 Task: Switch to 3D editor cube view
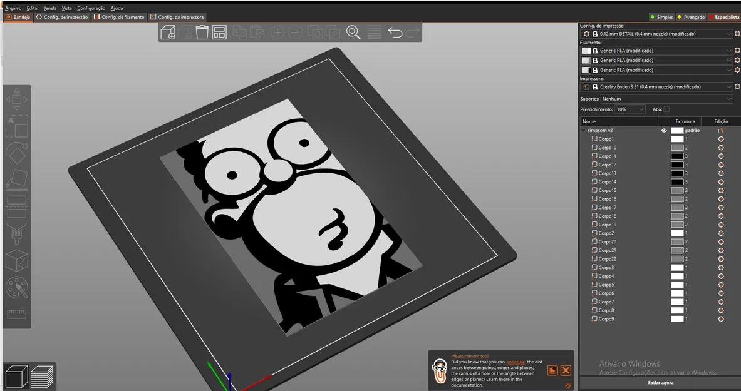pos(16,377)
